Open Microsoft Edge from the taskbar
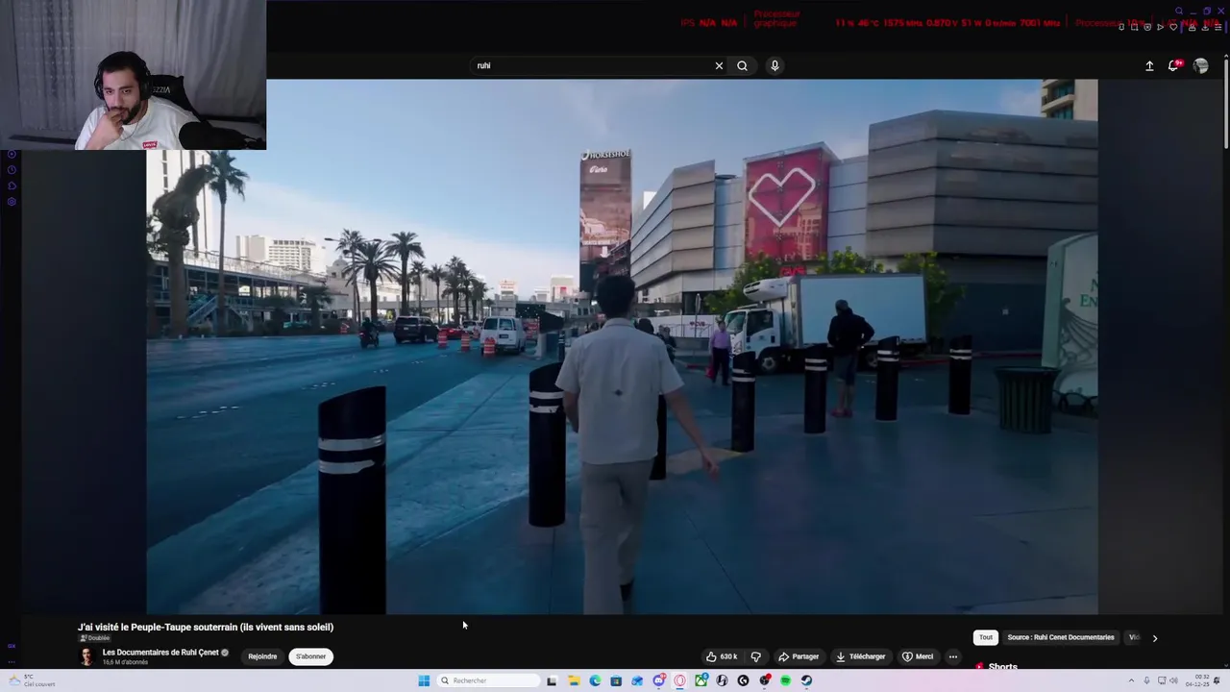Image resolution: width=1230 pixels, height=692 pixels. (595, 680)
